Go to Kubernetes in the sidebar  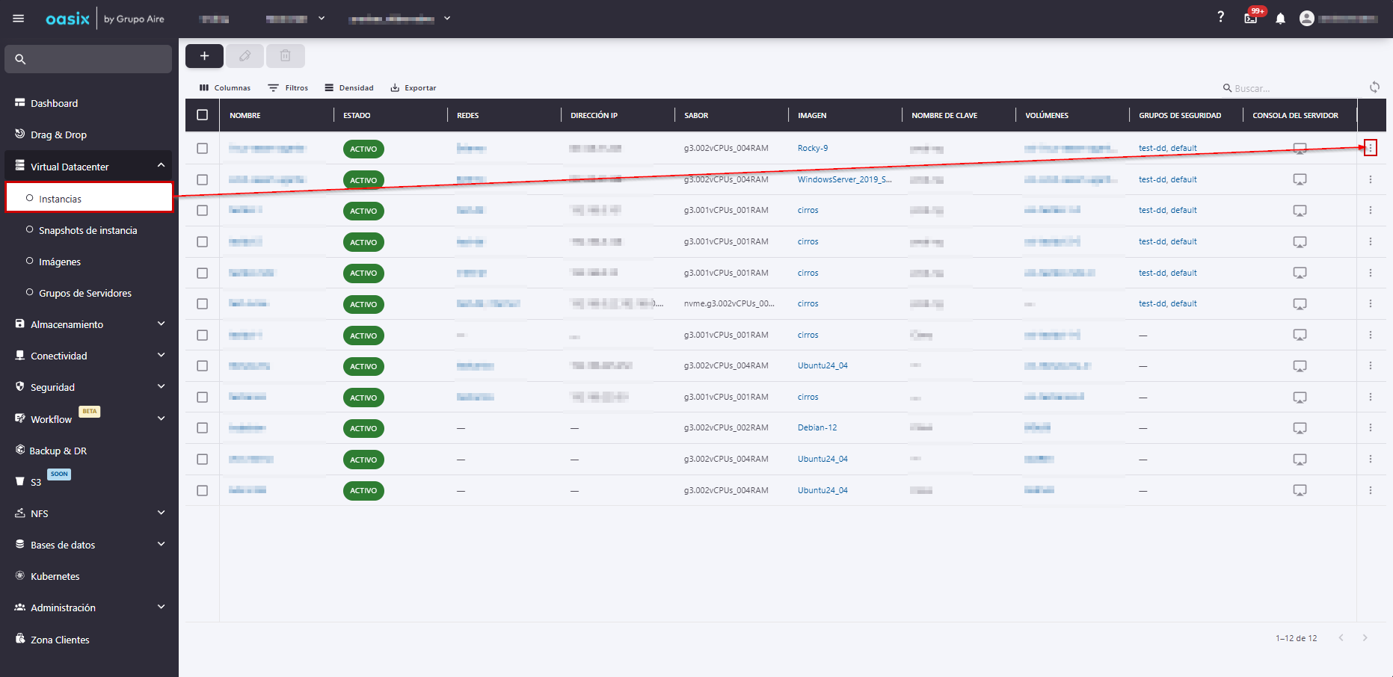click(x=55, y=576)
